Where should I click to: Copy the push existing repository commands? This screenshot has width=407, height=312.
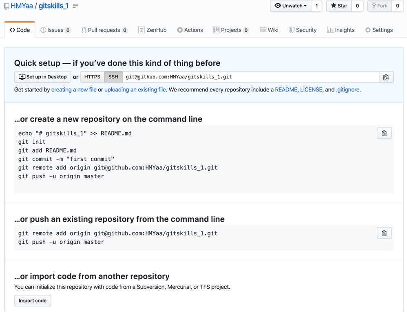click(384, 233)
